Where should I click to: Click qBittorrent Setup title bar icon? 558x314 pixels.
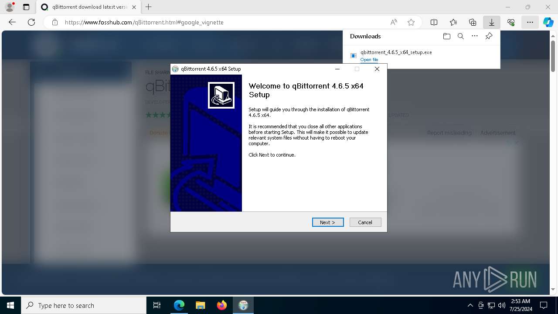pos(175,69)
